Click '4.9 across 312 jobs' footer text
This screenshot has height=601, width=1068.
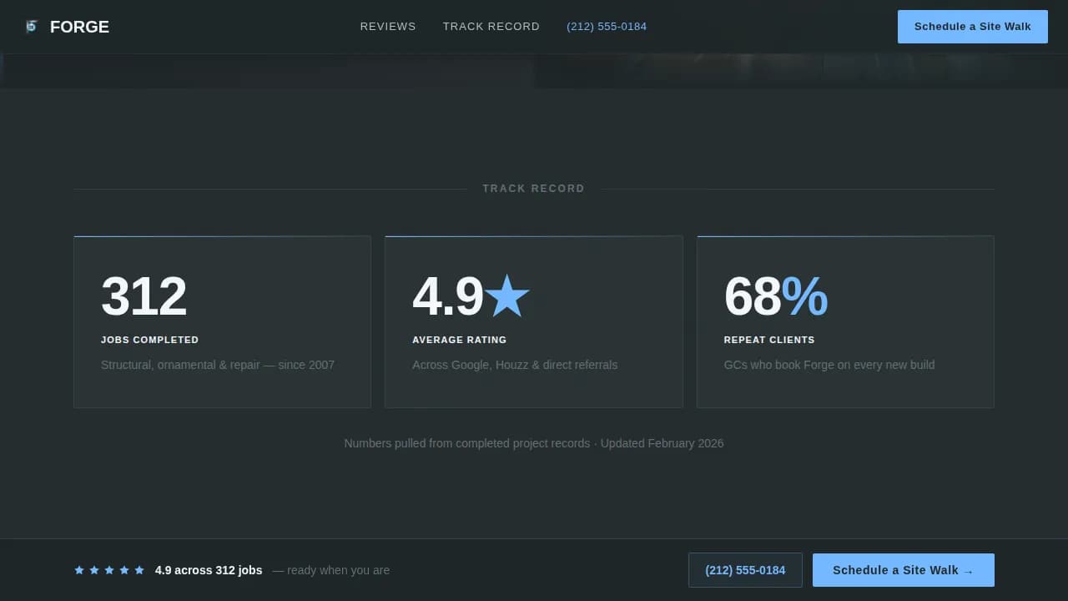(209, 570)
